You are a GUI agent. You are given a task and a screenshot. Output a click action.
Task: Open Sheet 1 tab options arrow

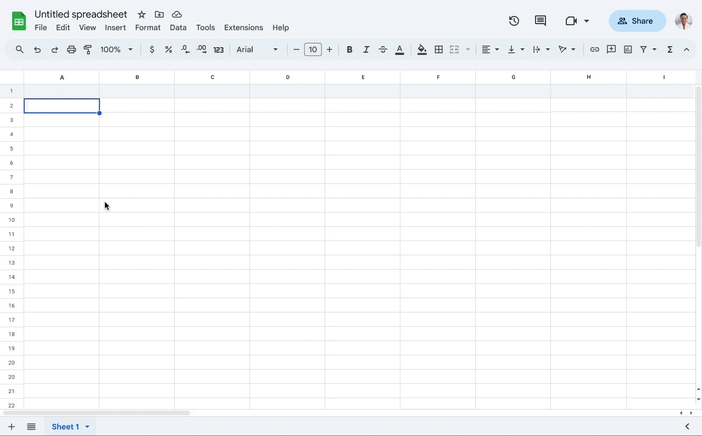[x=87, y=427]
